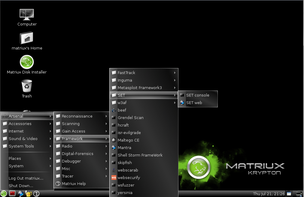Expand the Metasploit Framework3 submenu

[x=140, y=88]
